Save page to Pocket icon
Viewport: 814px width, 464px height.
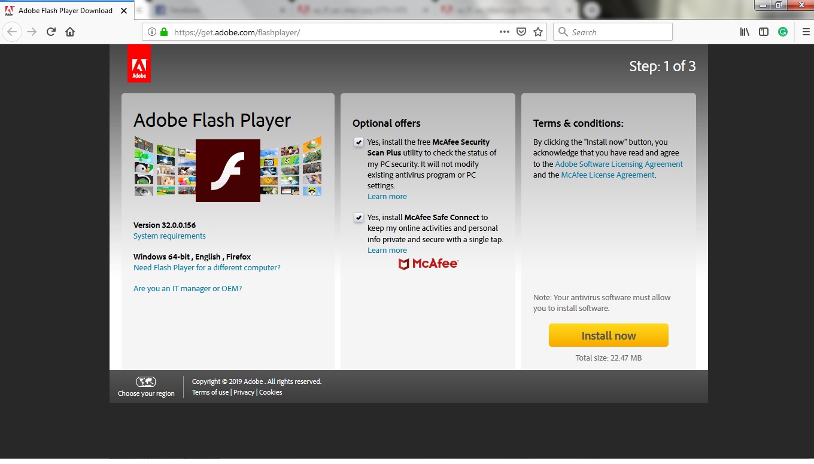521,32
